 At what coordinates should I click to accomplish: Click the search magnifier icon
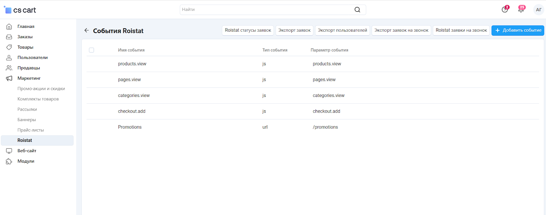[357, 10]
